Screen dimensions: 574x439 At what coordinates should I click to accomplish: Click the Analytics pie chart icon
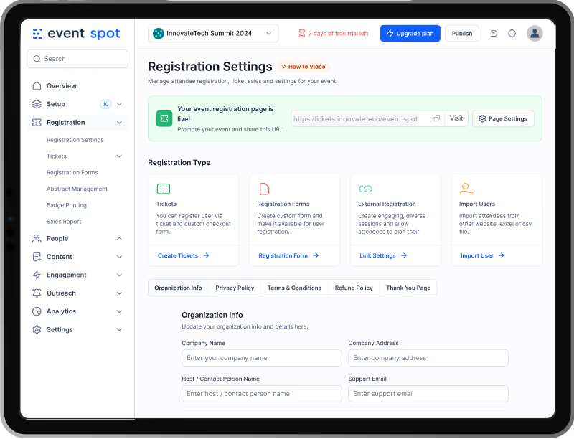point(37,311)
